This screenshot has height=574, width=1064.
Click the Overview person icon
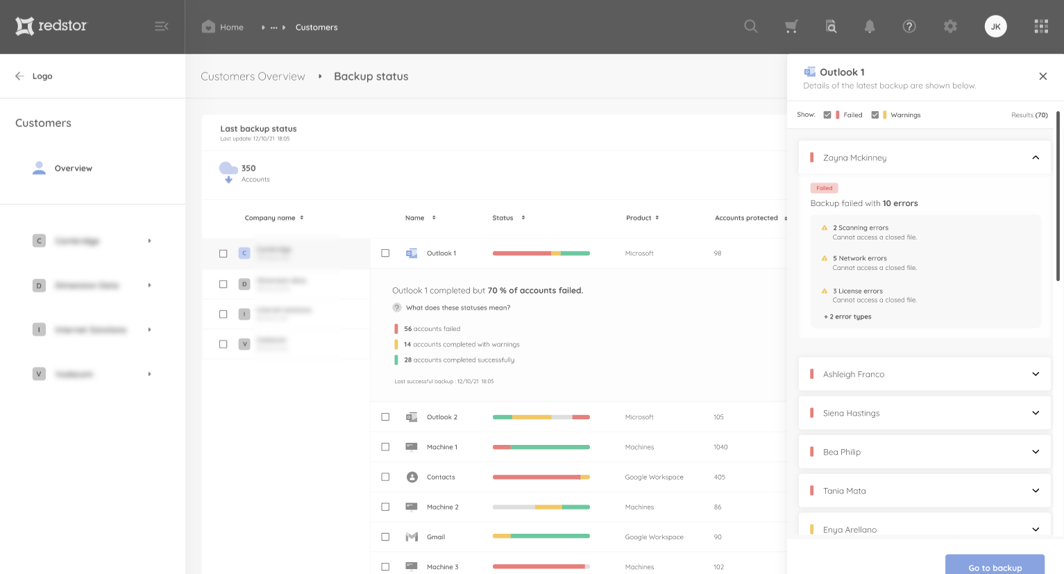pyautogui.click(x=40, y=168)
